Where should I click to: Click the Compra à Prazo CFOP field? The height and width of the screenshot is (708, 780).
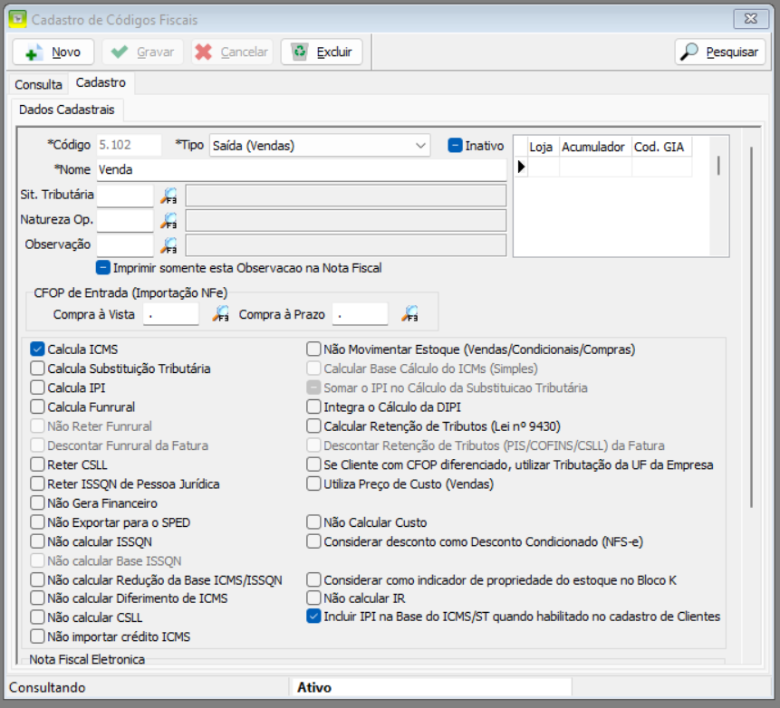pos(361,314)
